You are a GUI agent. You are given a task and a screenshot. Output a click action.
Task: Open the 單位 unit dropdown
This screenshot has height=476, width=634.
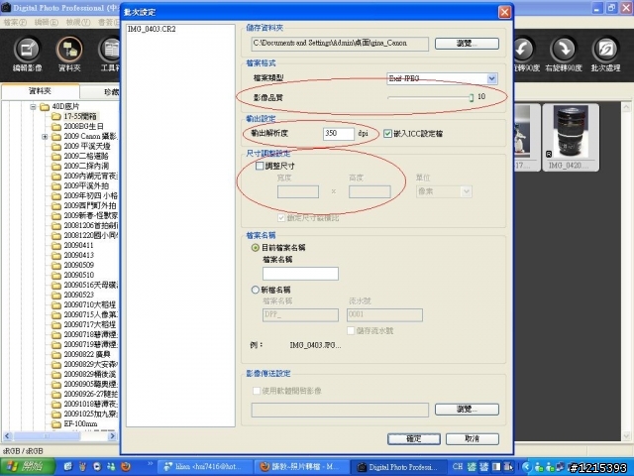tap(467, 191)
